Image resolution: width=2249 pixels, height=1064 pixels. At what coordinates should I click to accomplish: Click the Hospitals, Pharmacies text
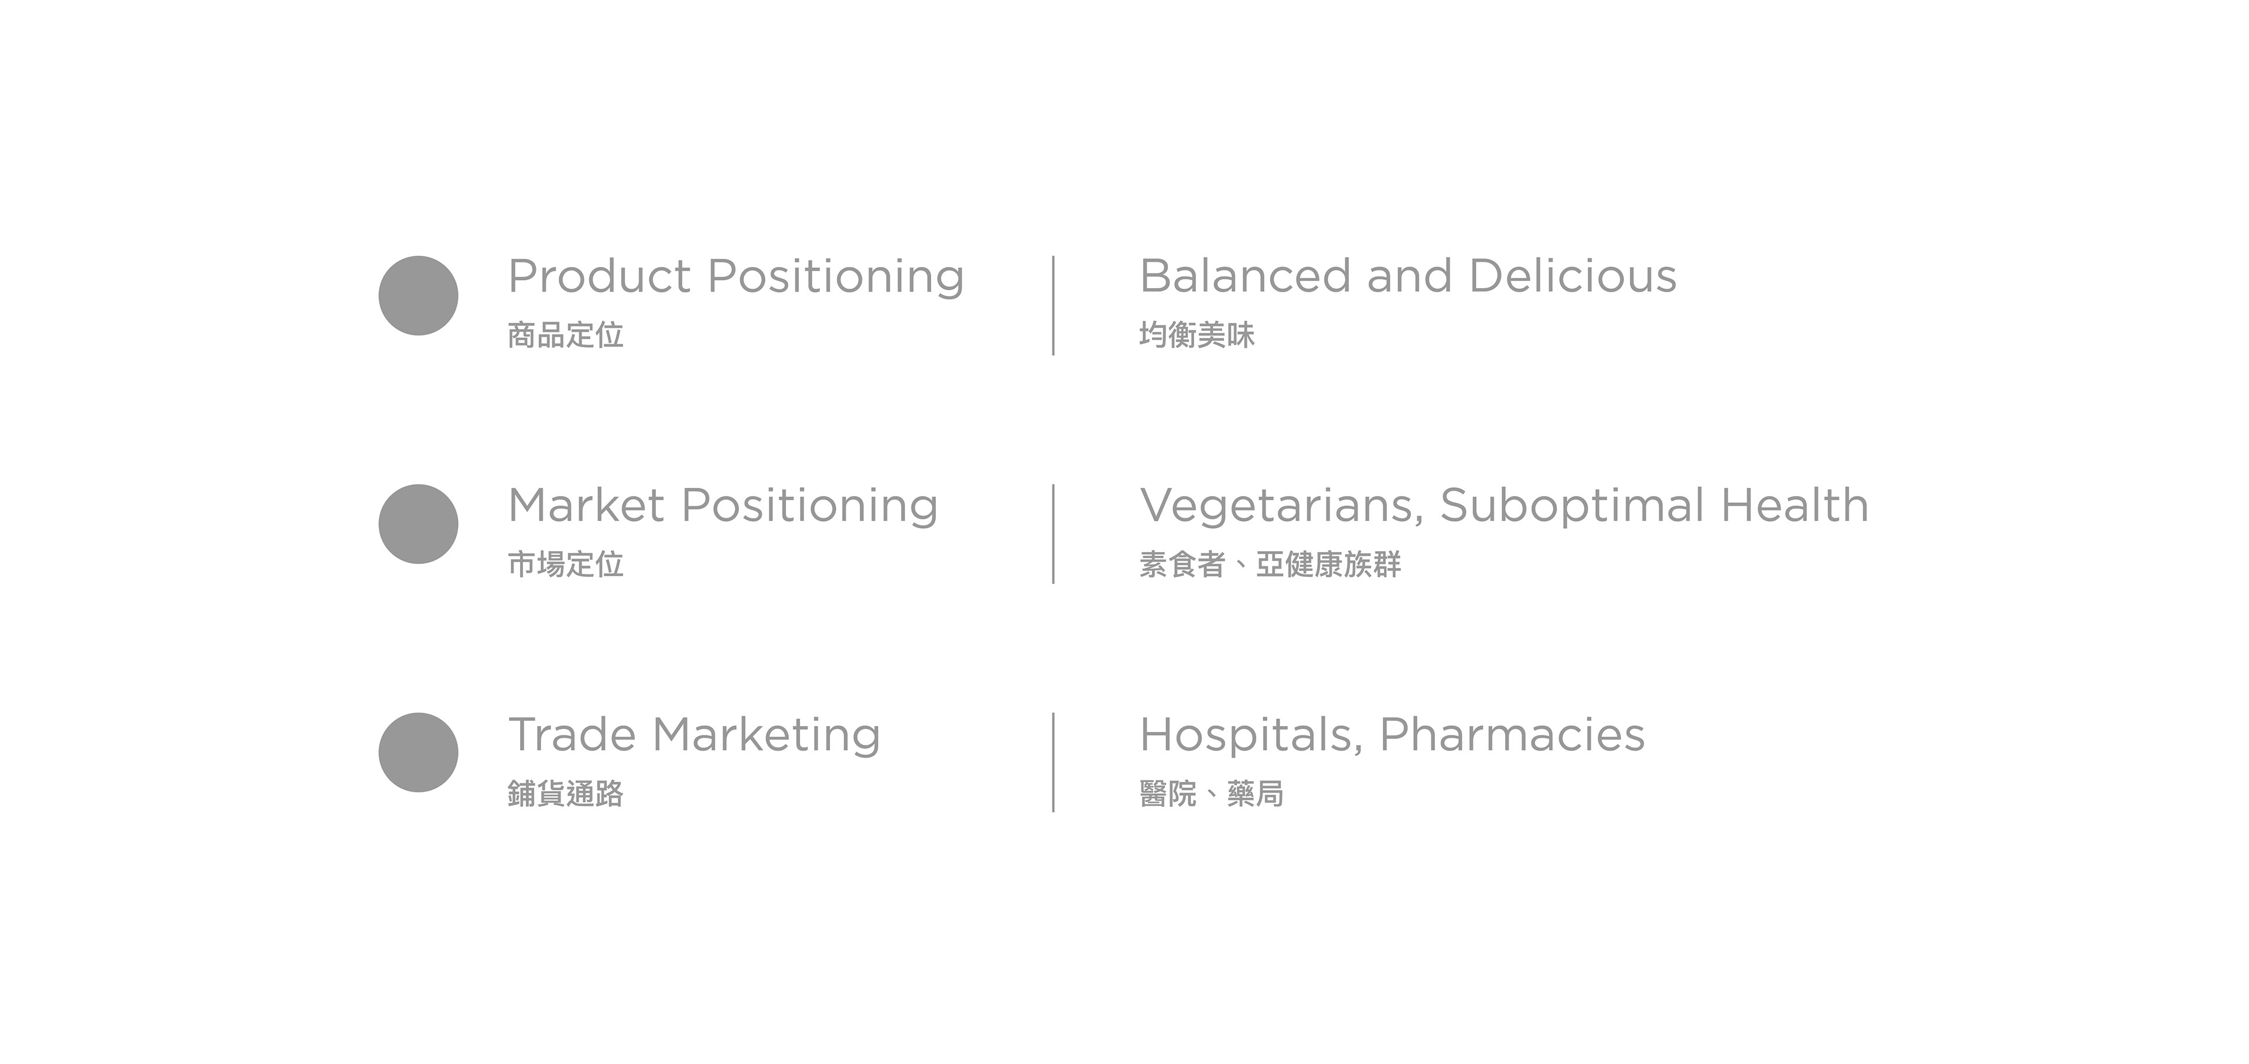(1393, 735)
